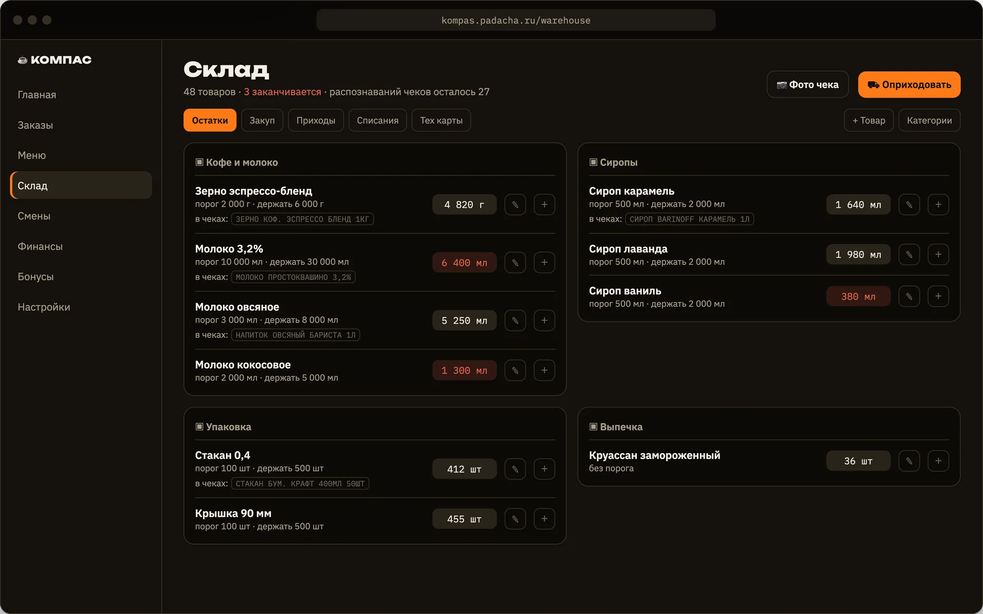Click the 6 400 мл quantity of Молоко 3,2%

click(464, 263)
